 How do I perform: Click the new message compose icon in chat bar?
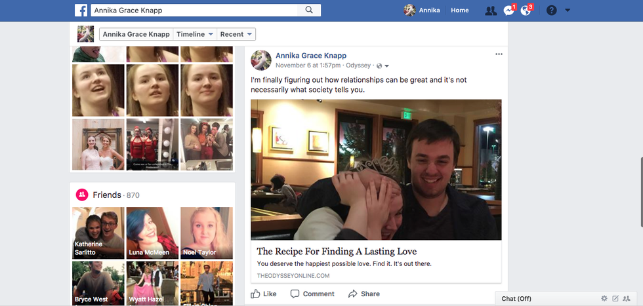point(615,299)
